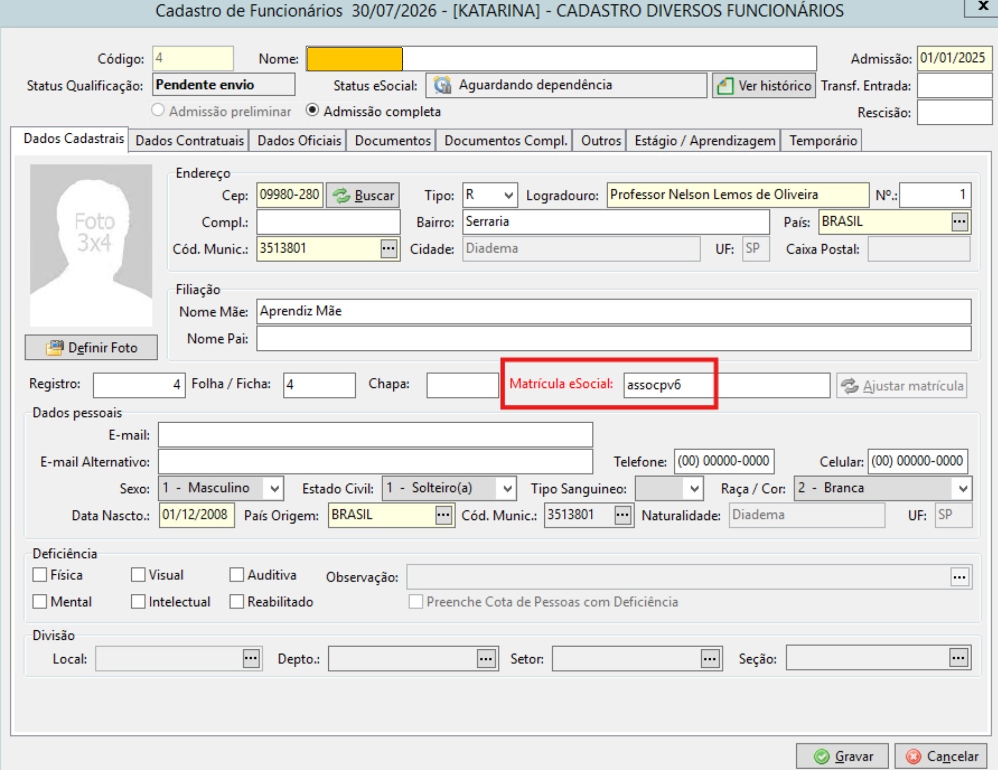
Task: Open the Outros tab
Action: [x=600, y=141]
